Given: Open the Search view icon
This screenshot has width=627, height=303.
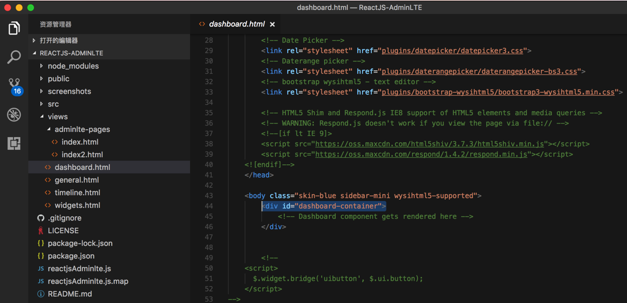Looking at the screenshot, I should pyautogui.click(x=14, y=56).
